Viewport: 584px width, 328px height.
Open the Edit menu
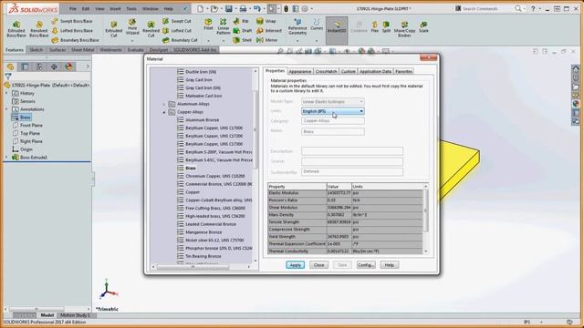click(86, 8)
